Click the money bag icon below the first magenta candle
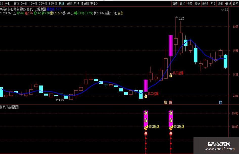Viewport: 239px width, 154px height. pos(146,96)
